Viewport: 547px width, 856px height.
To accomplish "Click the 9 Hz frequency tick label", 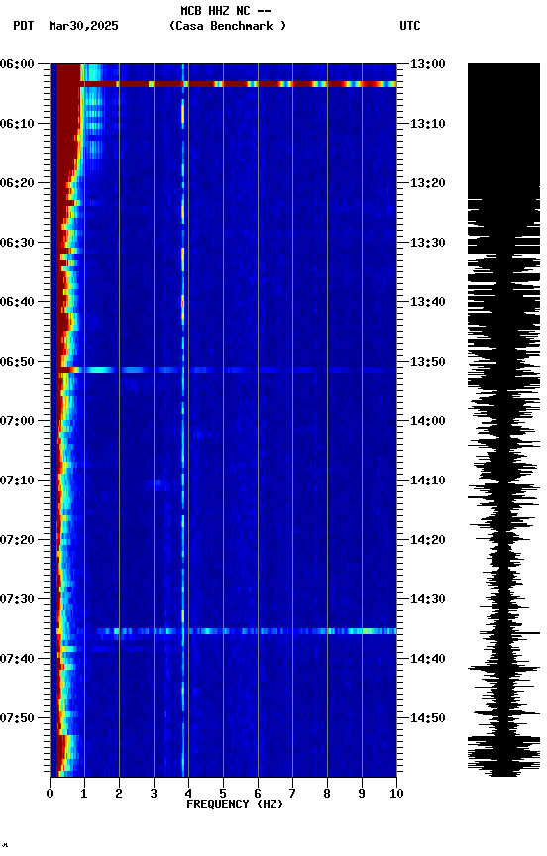I will (362, 794).
